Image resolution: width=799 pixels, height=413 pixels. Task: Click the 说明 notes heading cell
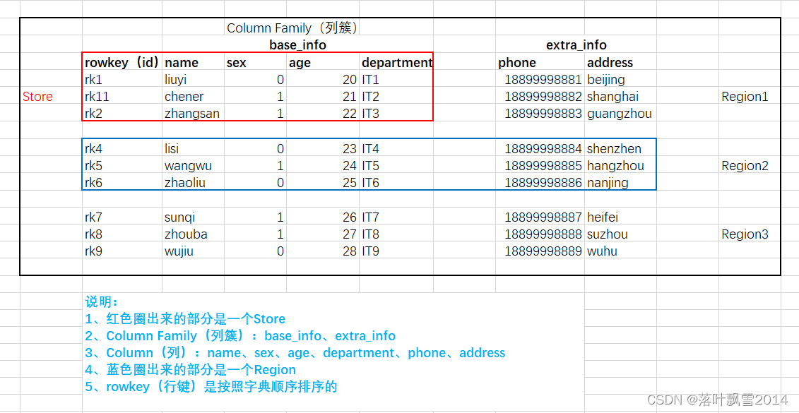(103, 301)
